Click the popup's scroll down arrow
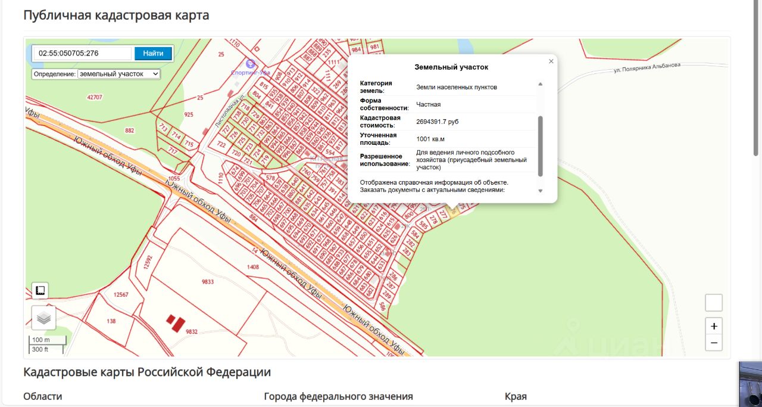 (541, 191)
